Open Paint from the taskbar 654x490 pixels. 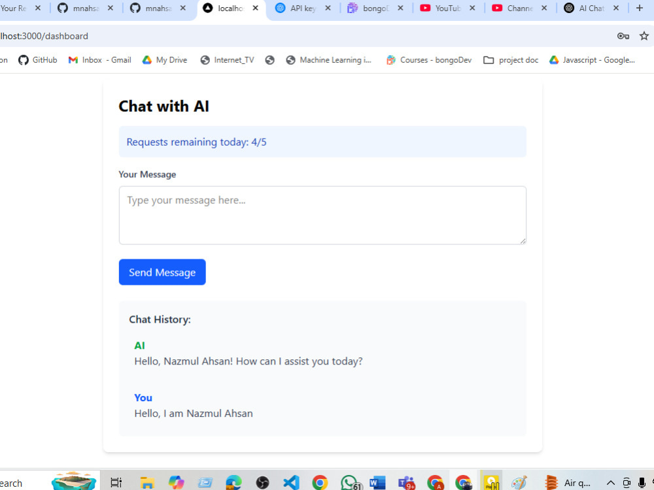(519, 483)
